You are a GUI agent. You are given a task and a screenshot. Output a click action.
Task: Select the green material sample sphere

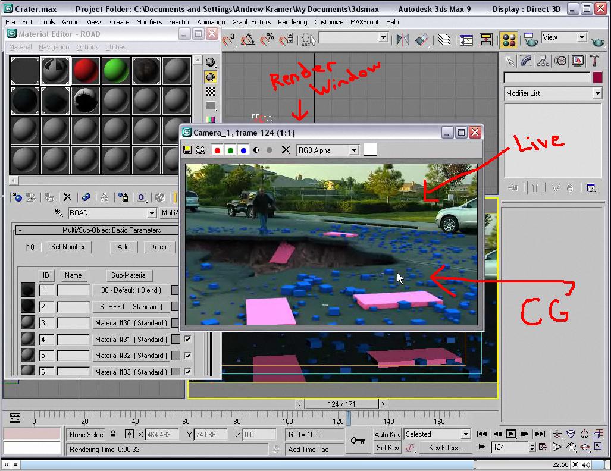coord(116,71)
